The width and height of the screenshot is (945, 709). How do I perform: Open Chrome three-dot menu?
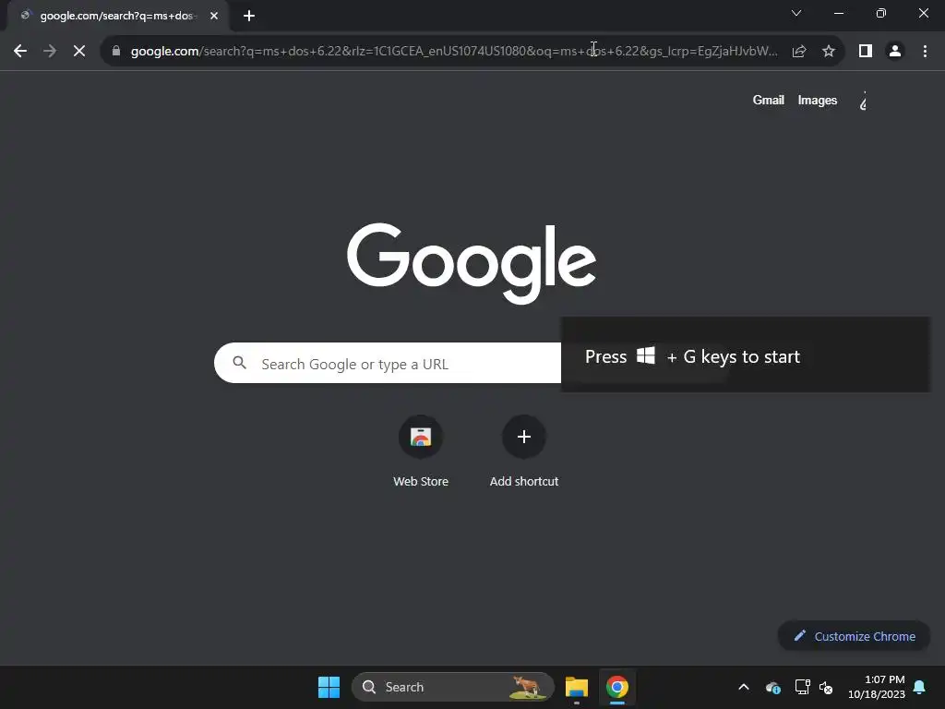click(925, 52)
